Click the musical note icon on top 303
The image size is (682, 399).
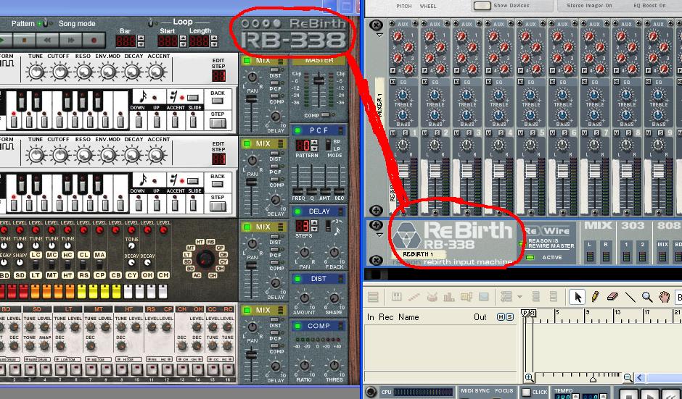pyautogui.click(x=143, y=97)
